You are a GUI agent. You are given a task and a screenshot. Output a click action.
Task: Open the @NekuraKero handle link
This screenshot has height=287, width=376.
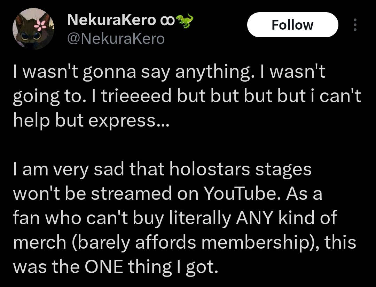[116, 39]
